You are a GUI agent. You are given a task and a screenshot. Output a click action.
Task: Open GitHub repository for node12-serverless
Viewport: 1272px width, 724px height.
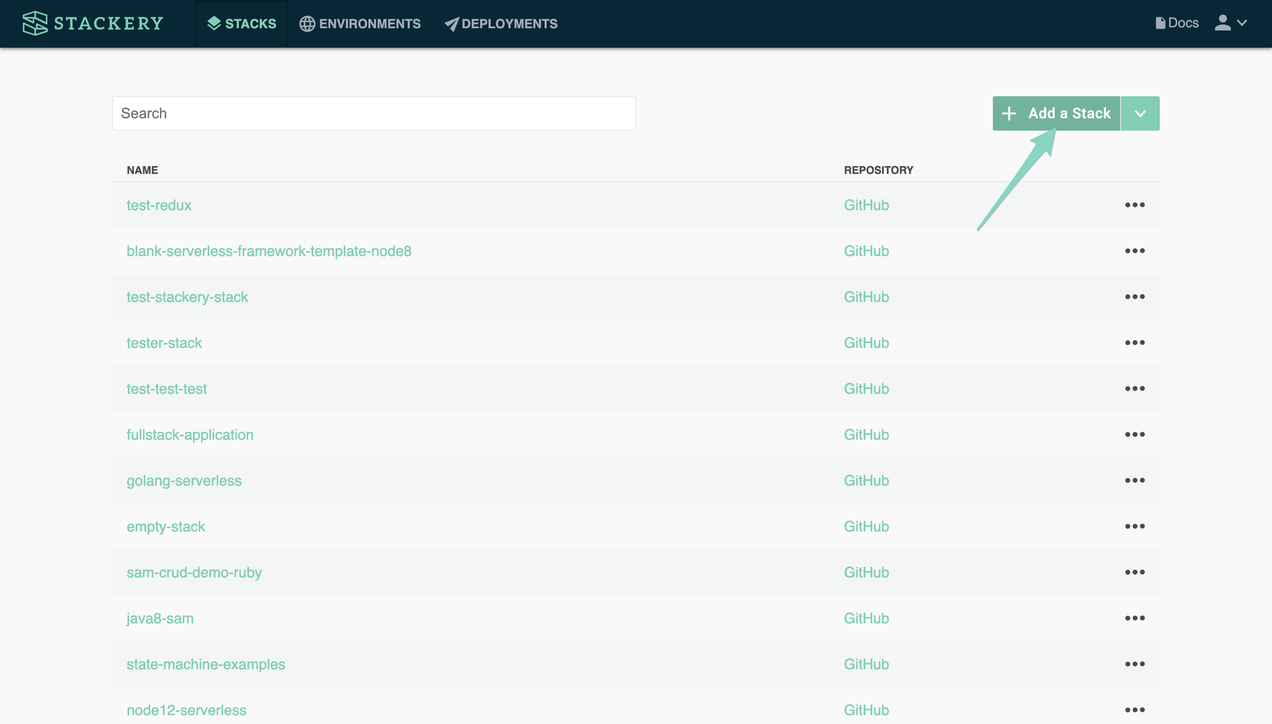tap(866, 710)
